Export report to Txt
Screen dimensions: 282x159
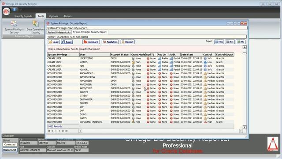pyautogui.click(x=230, y=42)
